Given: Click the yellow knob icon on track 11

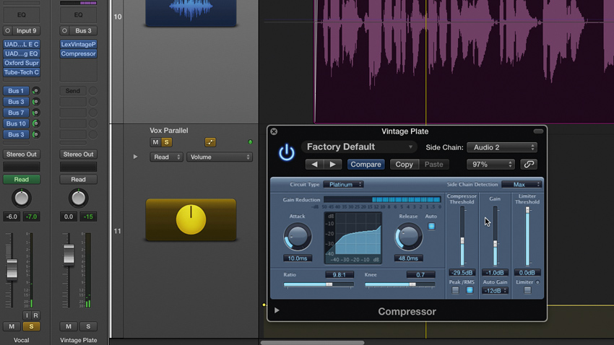Looking at the screenshot, I should (191, 219).
